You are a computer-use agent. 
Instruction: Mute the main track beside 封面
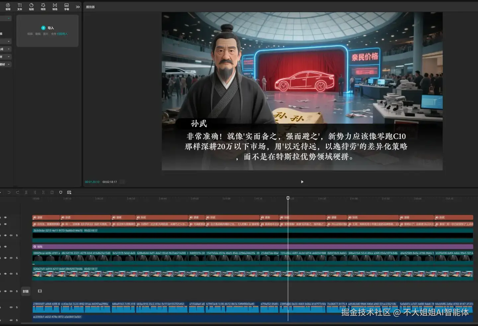pyautogui.click(x=11, y=291)
